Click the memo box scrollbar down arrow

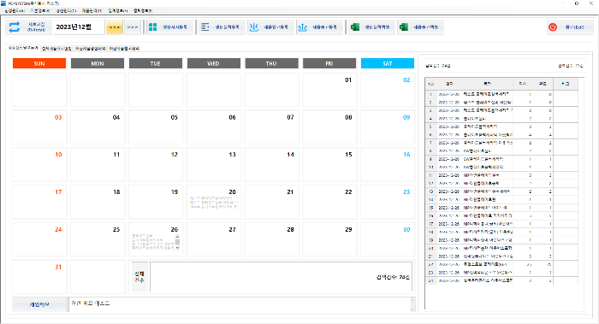[412, 309]
